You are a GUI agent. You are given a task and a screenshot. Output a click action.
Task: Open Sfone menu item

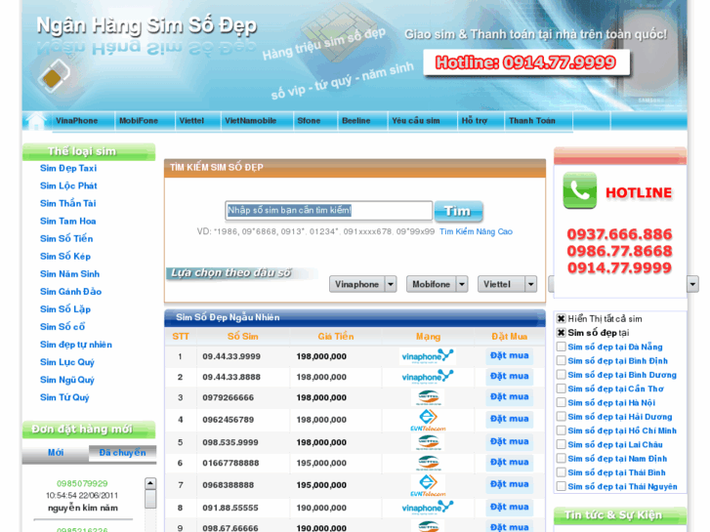[309, 121]
